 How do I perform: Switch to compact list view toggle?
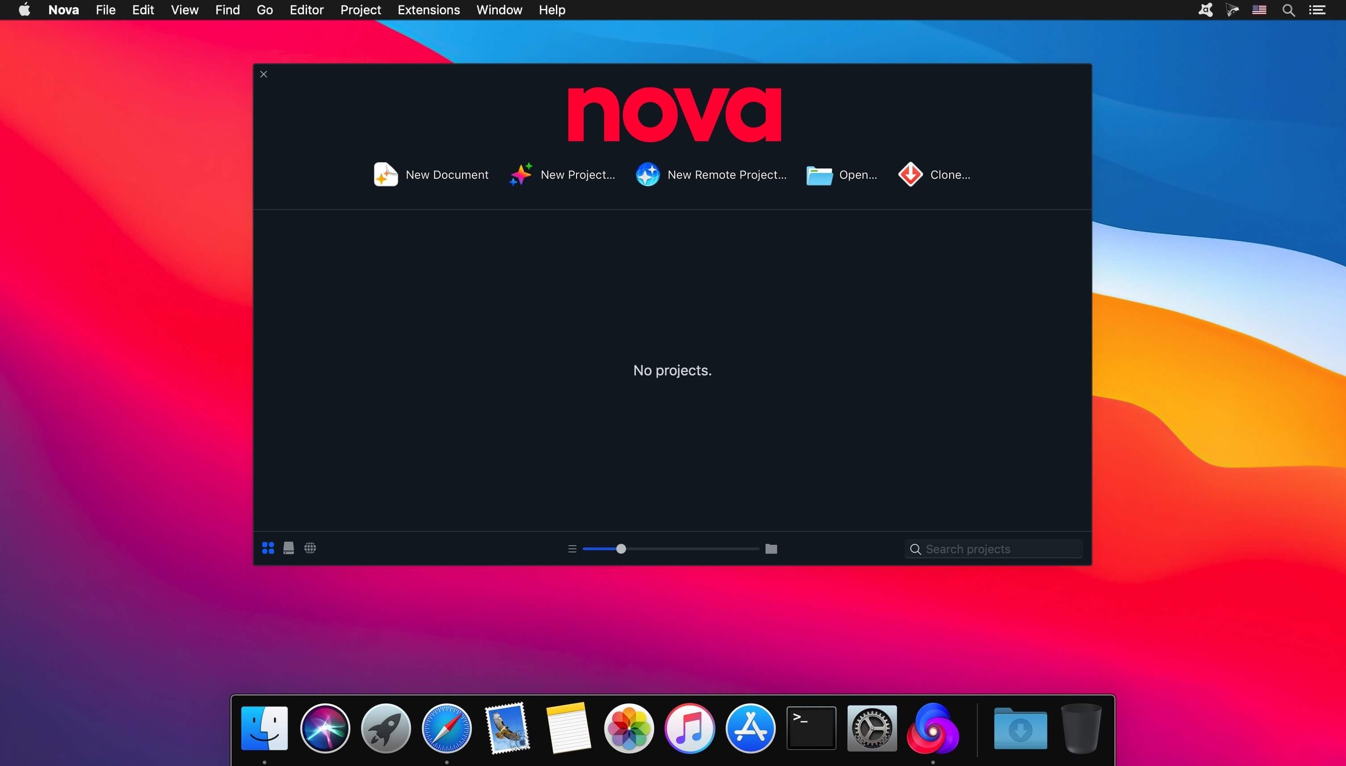coord(571,549)
